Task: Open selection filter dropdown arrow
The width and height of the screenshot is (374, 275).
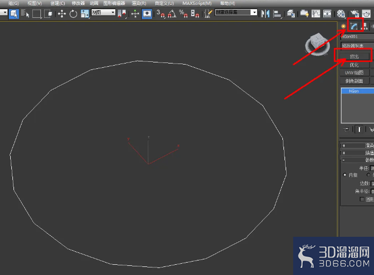Action: pyautogui.click(x=4, y=12)
